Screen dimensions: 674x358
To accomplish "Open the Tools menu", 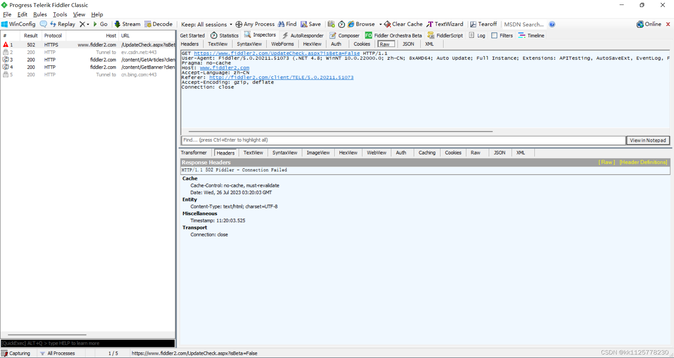I will pos(60,14).
